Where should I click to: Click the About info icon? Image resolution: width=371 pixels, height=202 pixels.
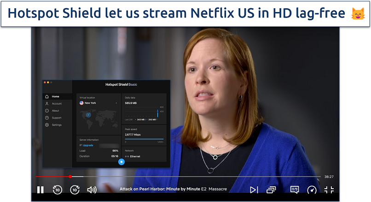point(47,111)
